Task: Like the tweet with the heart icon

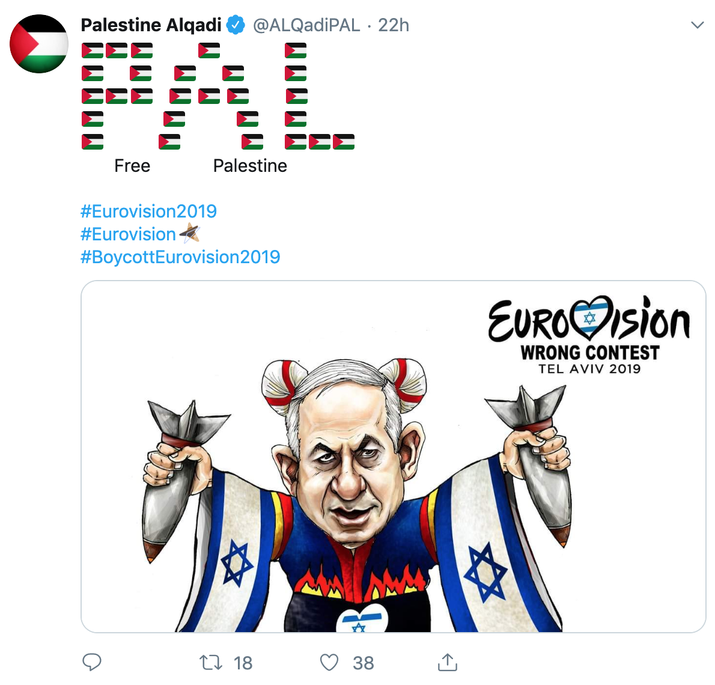Action: point(329,662)
